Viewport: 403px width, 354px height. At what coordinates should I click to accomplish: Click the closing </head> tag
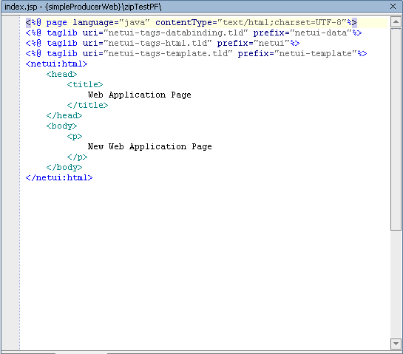[x=64, y=115]
